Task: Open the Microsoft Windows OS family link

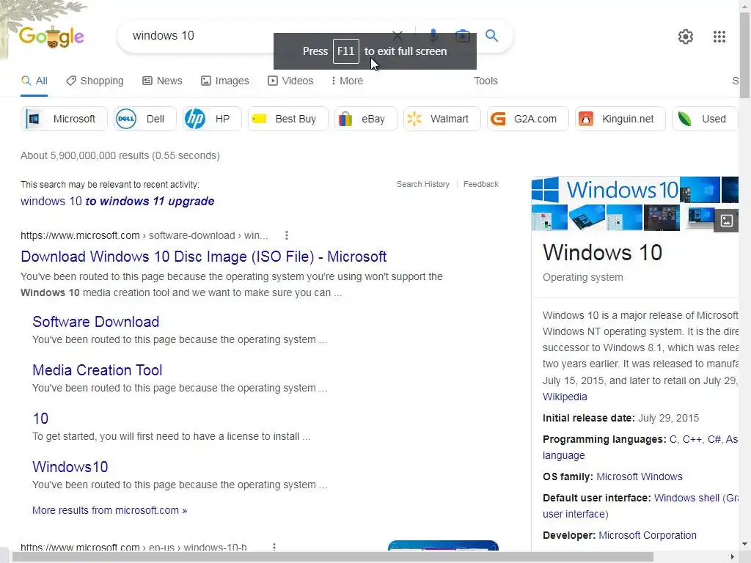Action: pyautogui.click(x=639, y=476)
